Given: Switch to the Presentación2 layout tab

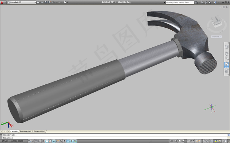Looking at the screenshot, I should [x=39, y=132].
